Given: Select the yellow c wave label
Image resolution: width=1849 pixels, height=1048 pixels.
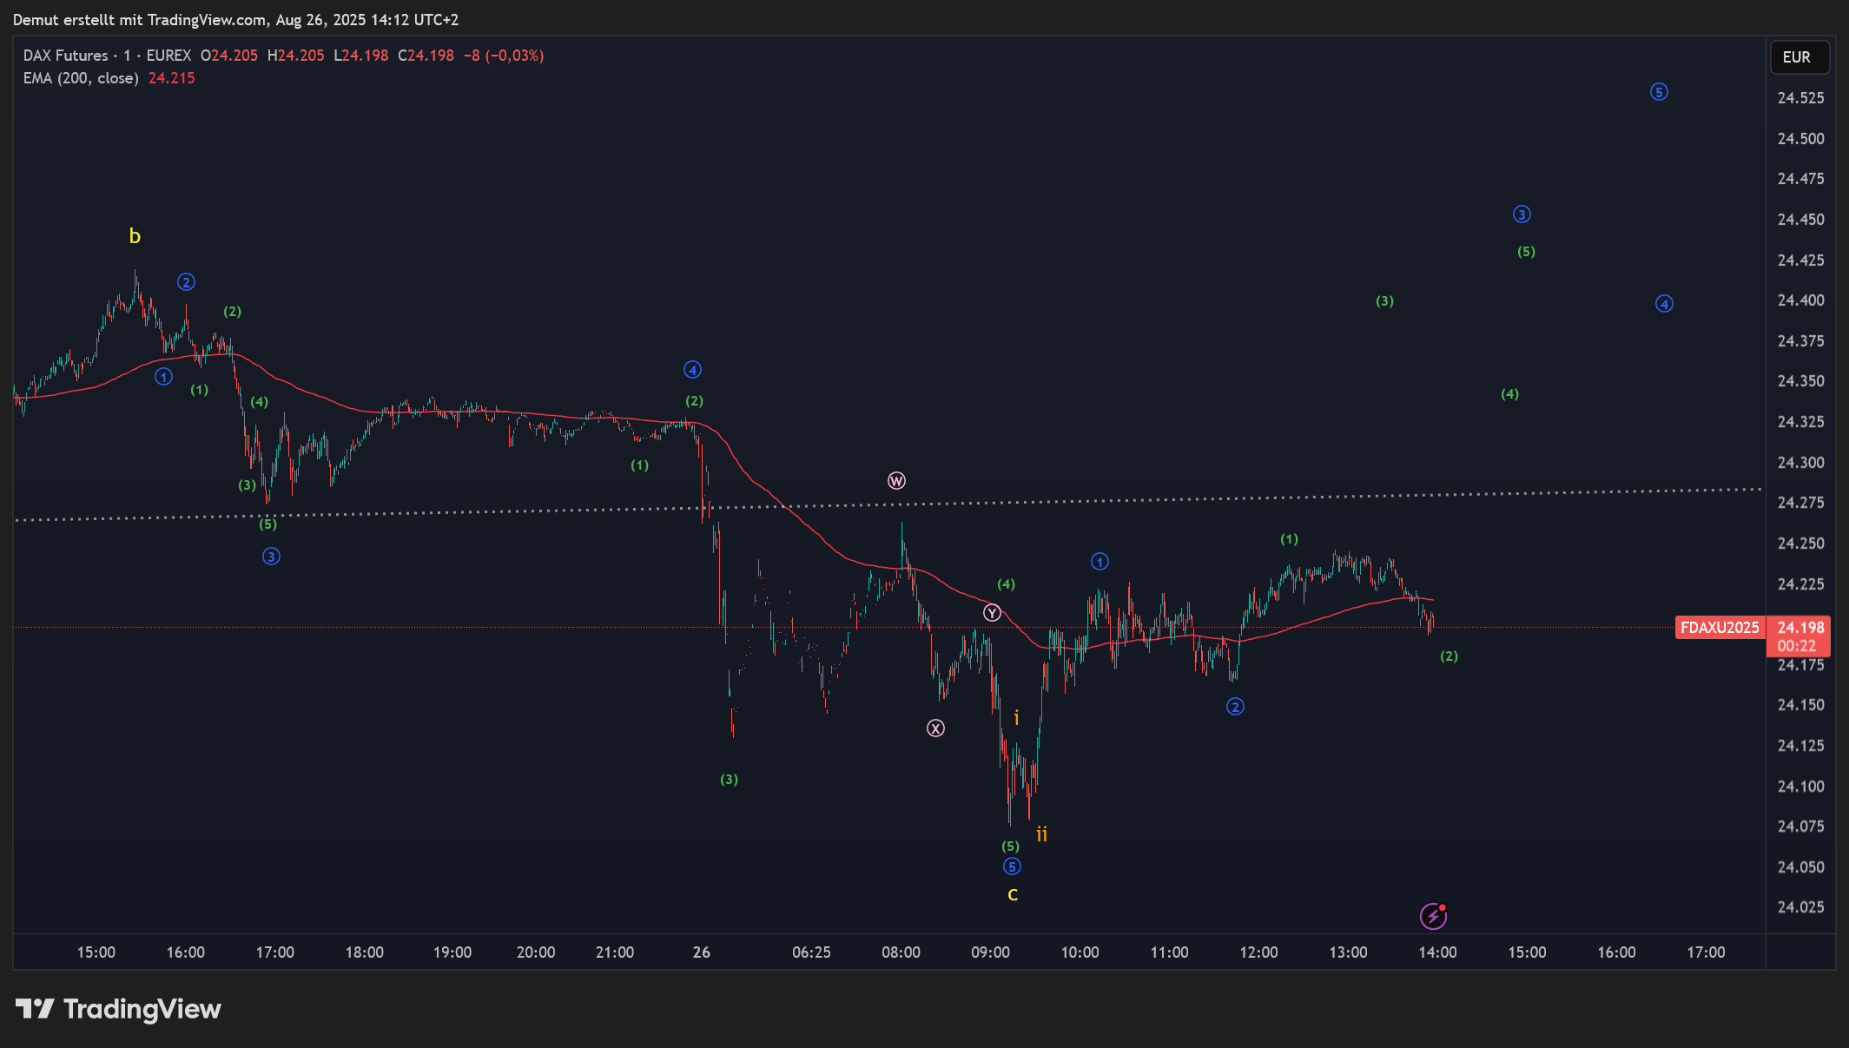Looking at the screenshot, I should click(1013, 894).
